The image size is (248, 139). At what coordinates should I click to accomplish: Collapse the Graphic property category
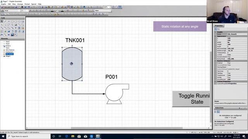click(215, 32)
